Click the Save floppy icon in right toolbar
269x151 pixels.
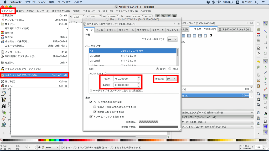coord(258,35)
